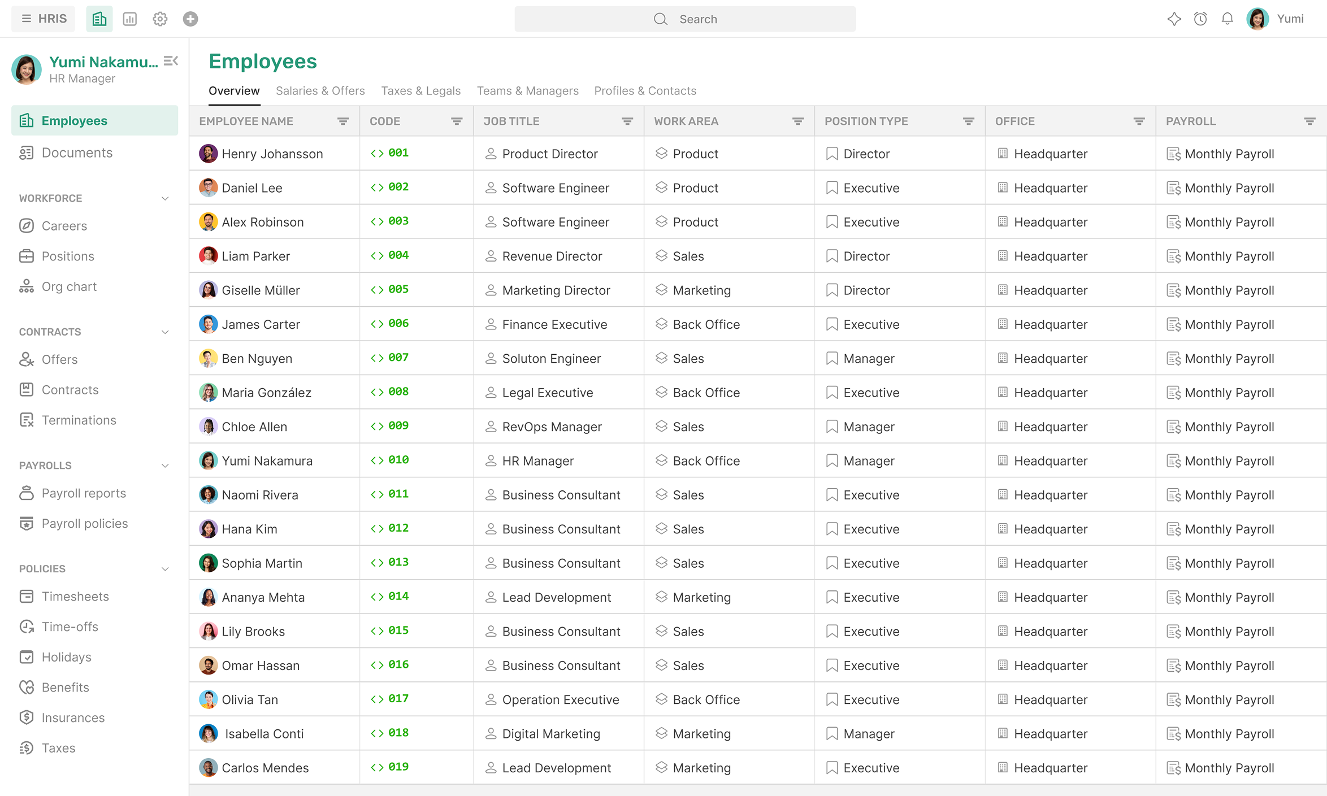Screen dimensions: 1327x796
Task: Click the Search input field
Action: pos(685,19)
